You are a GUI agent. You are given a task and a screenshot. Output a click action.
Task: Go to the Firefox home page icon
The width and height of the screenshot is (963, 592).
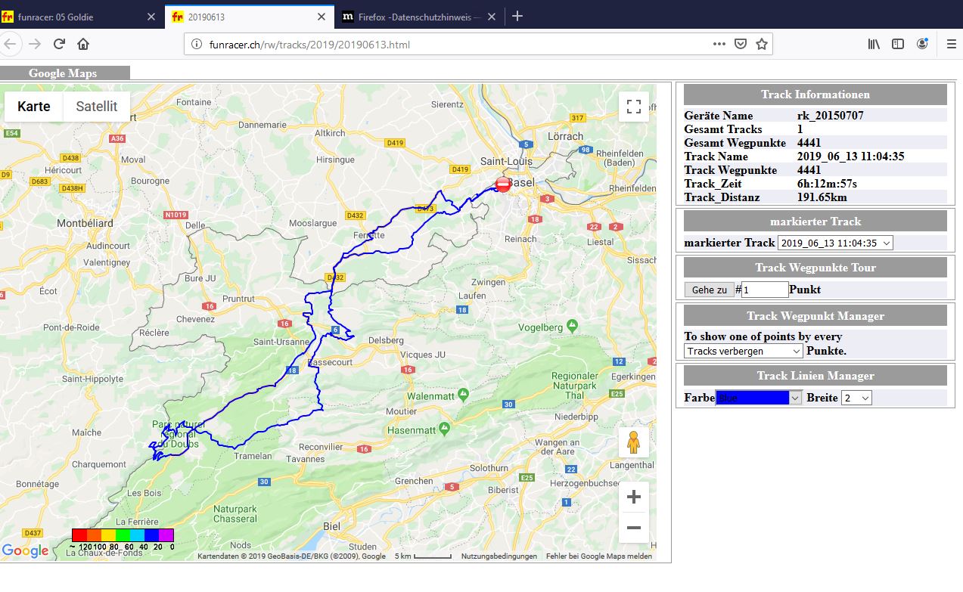(83, 44)
